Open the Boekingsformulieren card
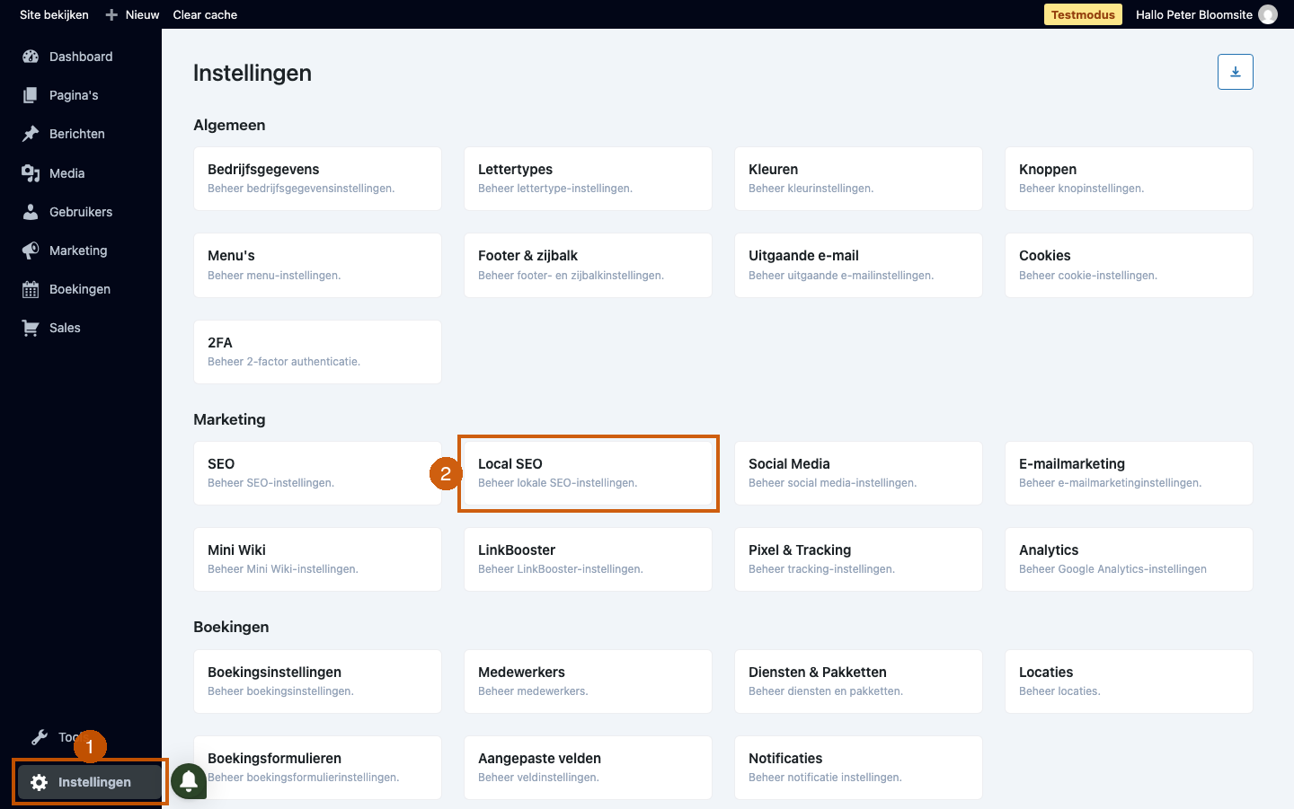 coord(317,768)
